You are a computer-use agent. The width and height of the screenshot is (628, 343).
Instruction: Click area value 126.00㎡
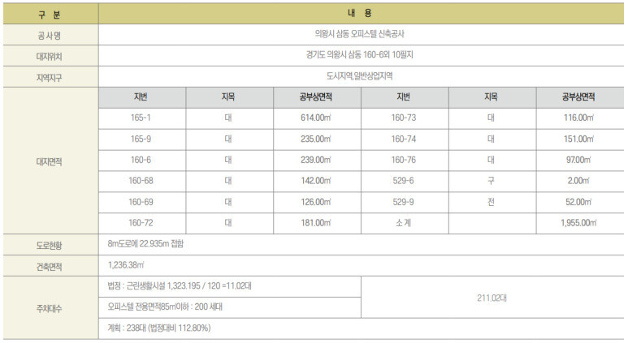316,202
